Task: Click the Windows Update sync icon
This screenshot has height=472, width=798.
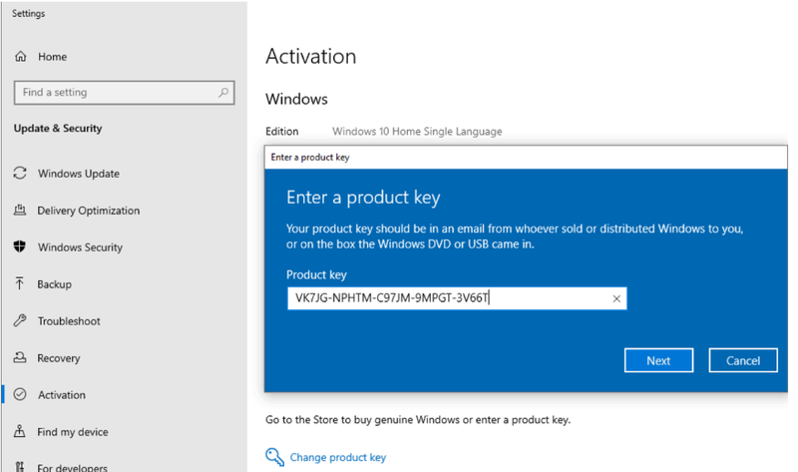Action: (x=20, y=173)
